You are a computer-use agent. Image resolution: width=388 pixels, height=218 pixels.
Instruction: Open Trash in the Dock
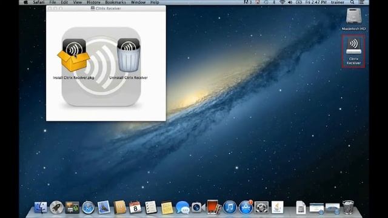[x=348, y=207]
